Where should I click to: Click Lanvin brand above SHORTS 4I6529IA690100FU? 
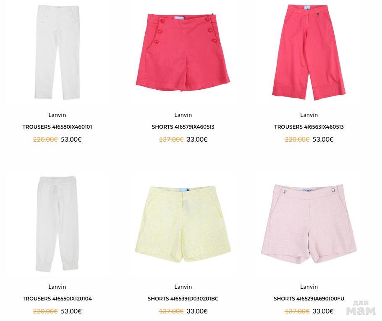click(x=309, y=287)
